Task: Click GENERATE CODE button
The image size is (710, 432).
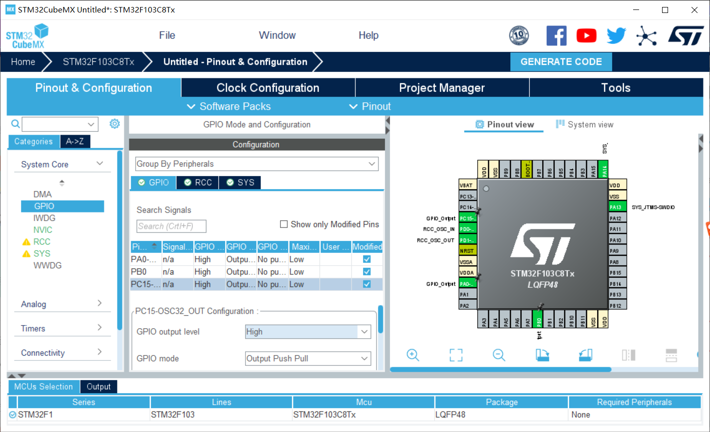Action: (x=561, y=62)
